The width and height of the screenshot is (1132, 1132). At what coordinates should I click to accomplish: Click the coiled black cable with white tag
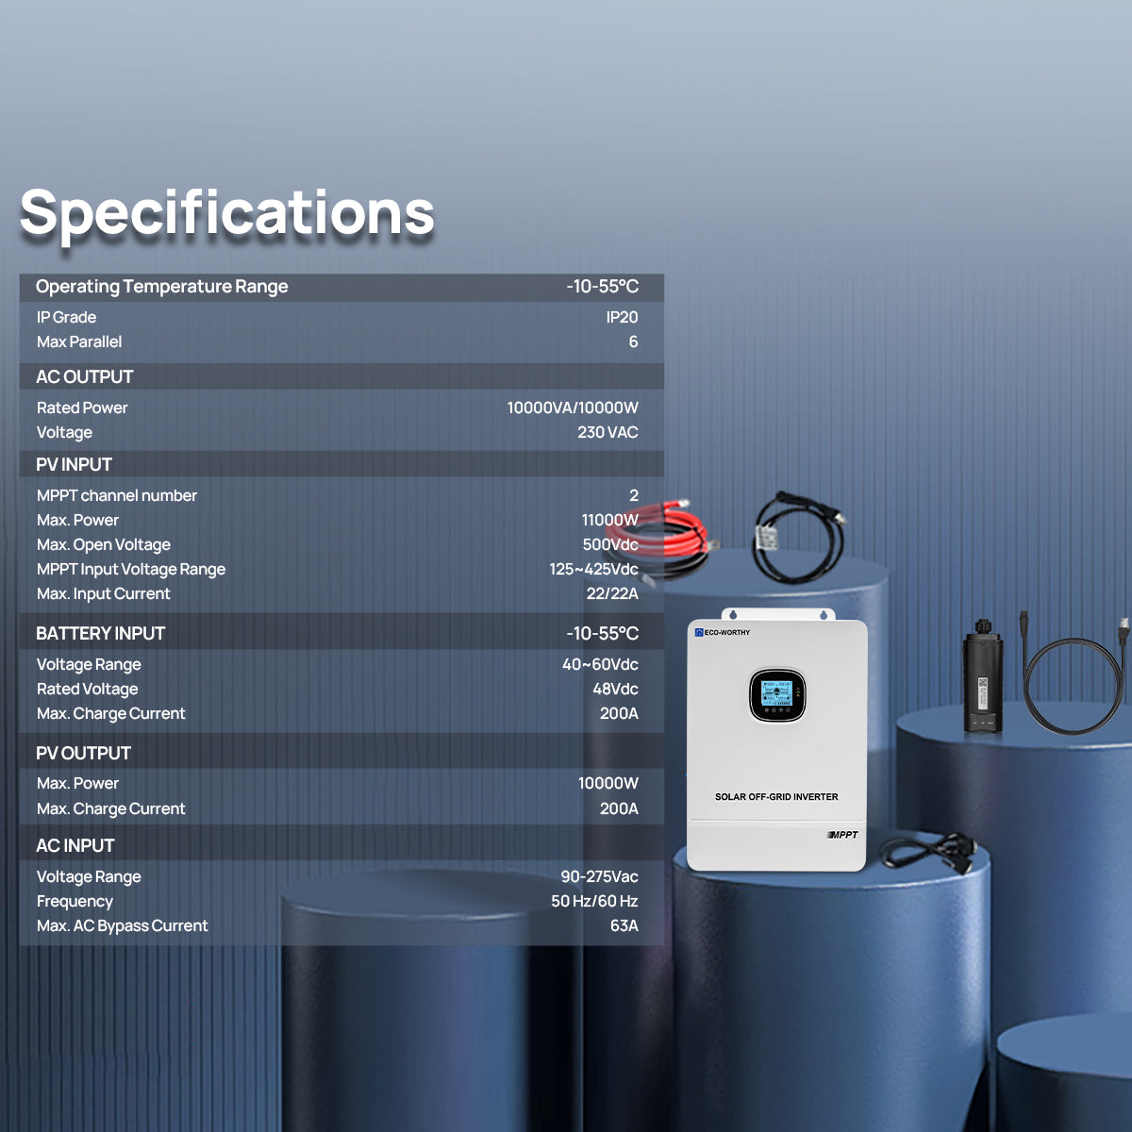798,537
